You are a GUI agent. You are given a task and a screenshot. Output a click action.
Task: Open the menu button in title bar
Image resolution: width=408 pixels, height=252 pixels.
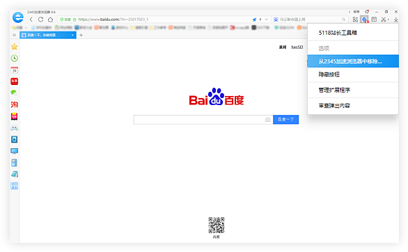356,12
